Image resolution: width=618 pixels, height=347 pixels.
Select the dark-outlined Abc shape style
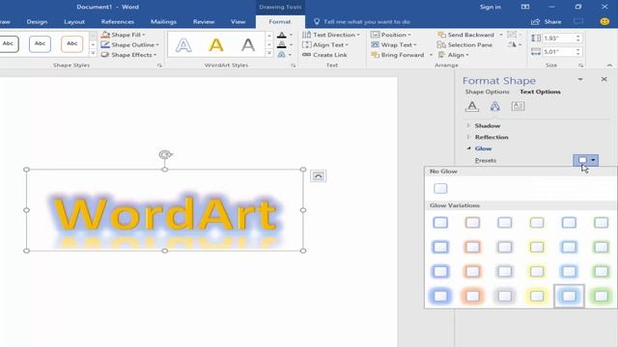[x=9, y=44]
